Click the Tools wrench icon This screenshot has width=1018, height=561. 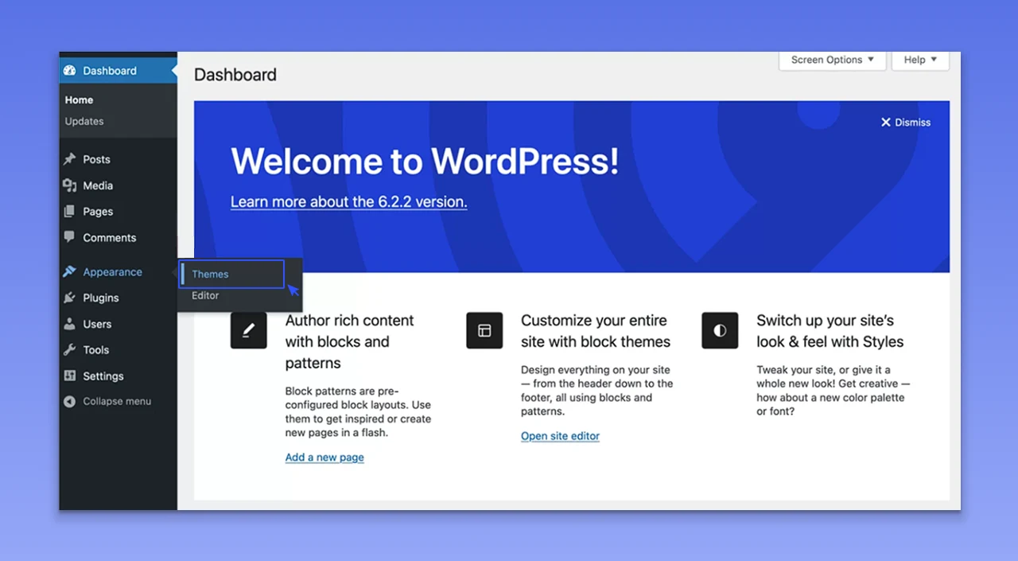pyautogui.click(x=70, y=349)
